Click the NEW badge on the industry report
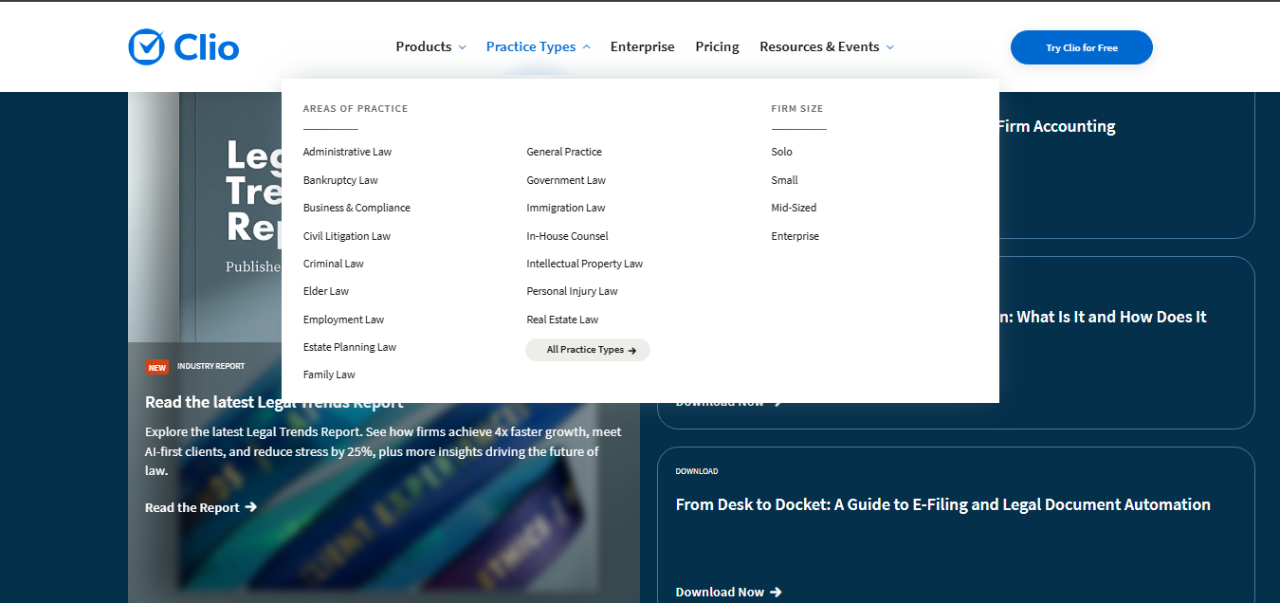Image resolution: width=1280 pixels, height=603 pixels. (157, 366)
